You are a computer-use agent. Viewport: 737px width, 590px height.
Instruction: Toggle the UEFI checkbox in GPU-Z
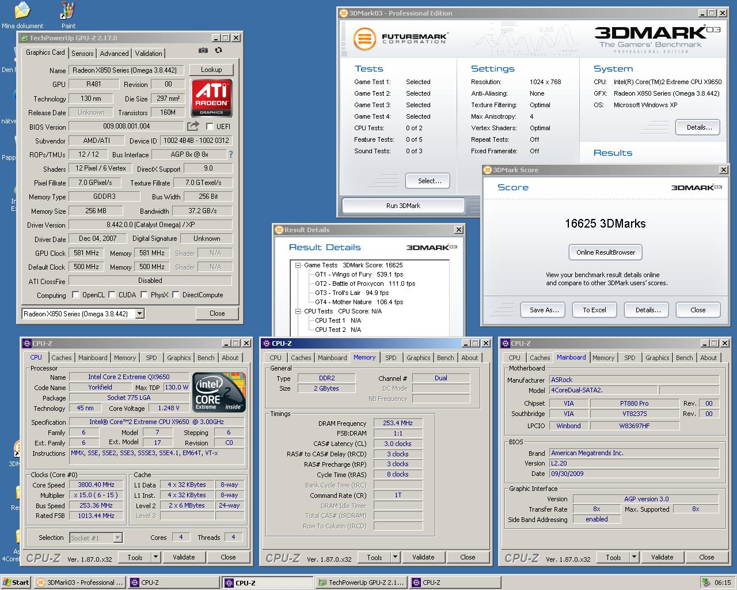[x=210, y=126]
